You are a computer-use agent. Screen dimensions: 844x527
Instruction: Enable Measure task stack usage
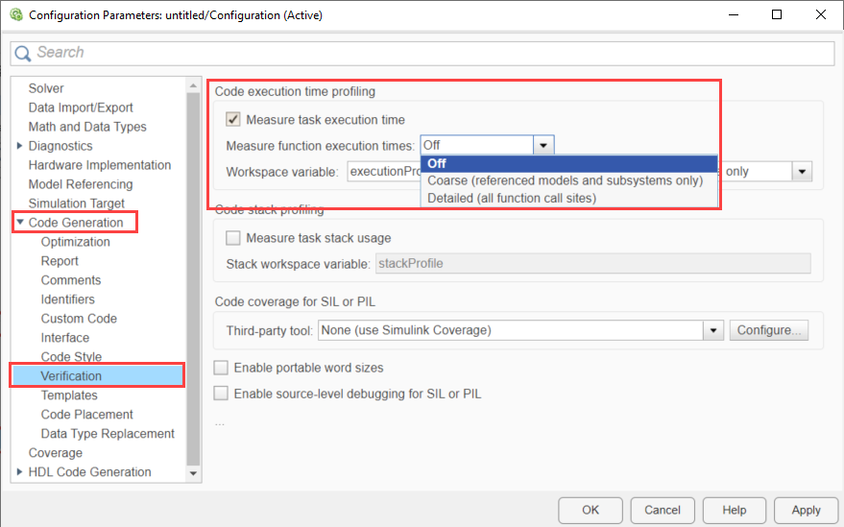point(232,238)
